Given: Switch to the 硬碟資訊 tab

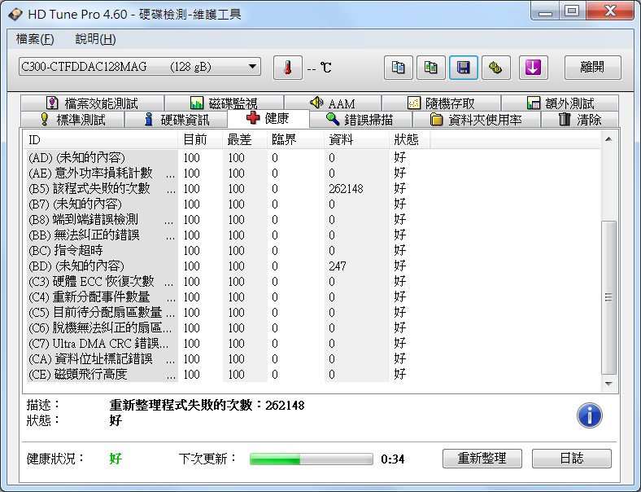Looking at the screenshot, I should [177, 120].
